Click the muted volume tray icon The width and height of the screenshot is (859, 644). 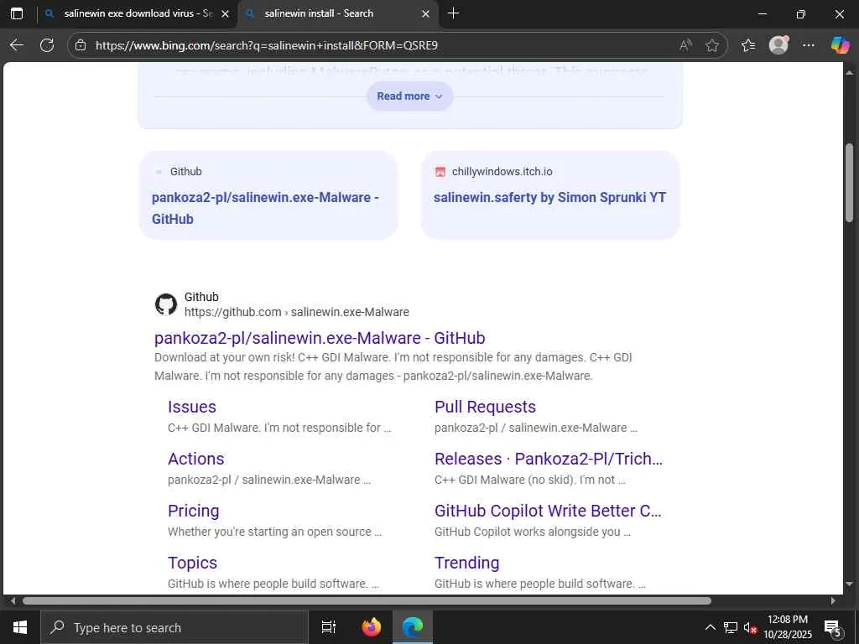(750, 627)
